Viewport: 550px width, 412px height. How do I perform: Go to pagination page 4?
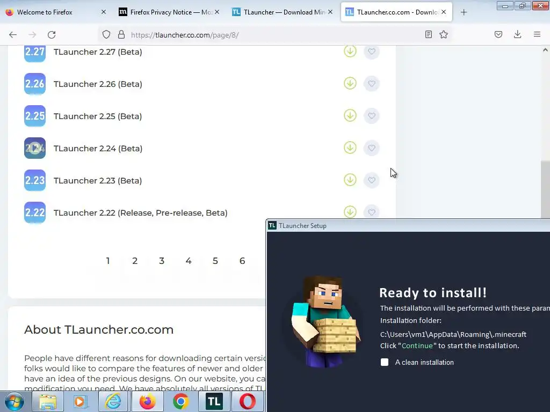point(189,261)
